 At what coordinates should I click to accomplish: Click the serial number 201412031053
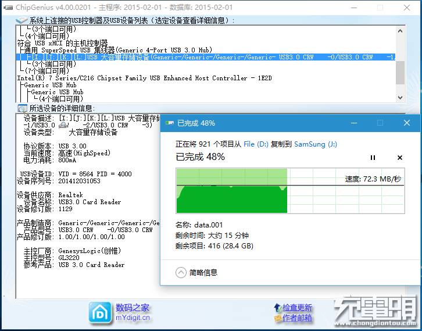(x=80, y=181)
